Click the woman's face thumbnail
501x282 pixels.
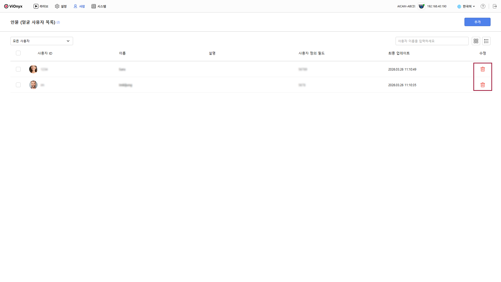pyautogui.click(x=33, y=69)
